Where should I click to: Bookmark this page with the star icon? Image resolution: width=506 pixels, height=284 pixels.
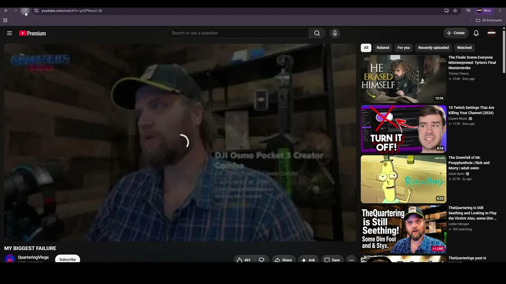point(455,11)
